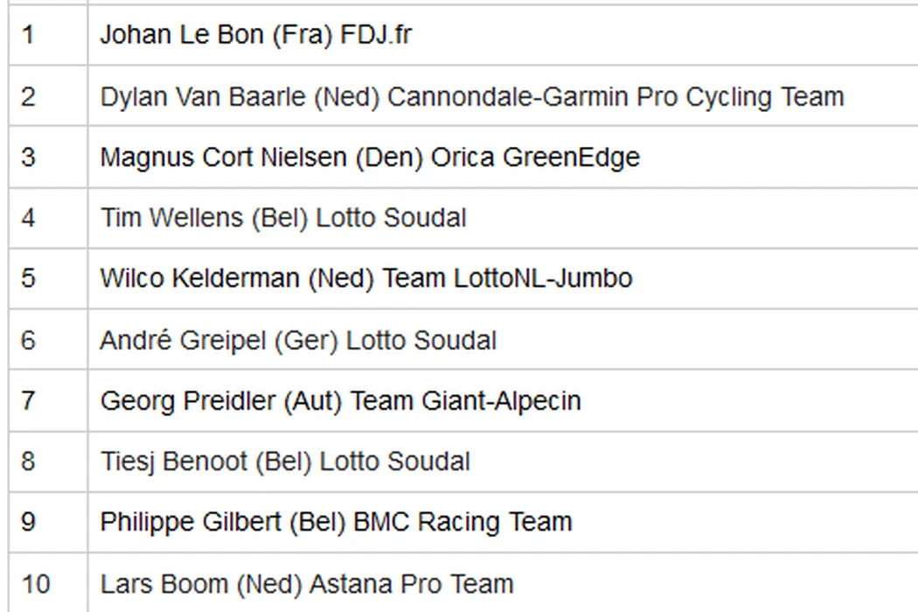Click the position 7 number cell
Screen dimensions: 918x612
click(x=28, y=401)
